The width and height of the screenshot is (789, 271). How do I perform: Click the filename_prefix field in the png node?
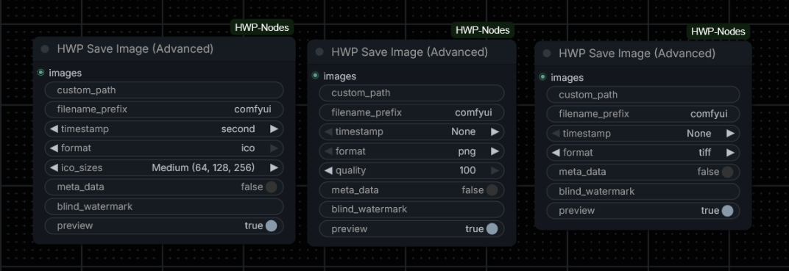coord(411,112)
